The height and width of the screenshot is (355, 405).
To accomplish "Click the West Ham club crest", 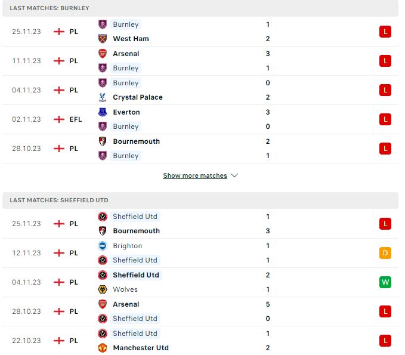I will click(x=103, y=39).
